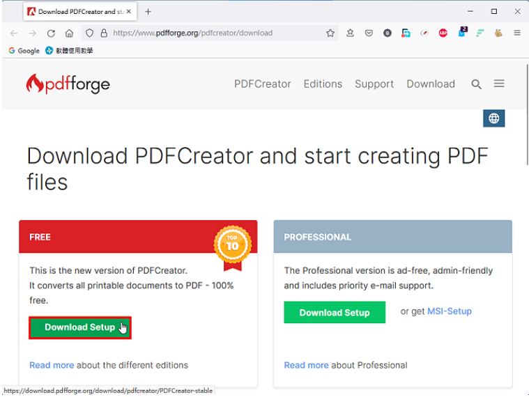This screenshot has height=397, width=529.
Task: Download Setup for the Free edition
Action: 80,327
